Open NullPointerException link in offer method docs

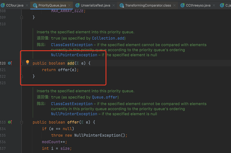point(74,114)
